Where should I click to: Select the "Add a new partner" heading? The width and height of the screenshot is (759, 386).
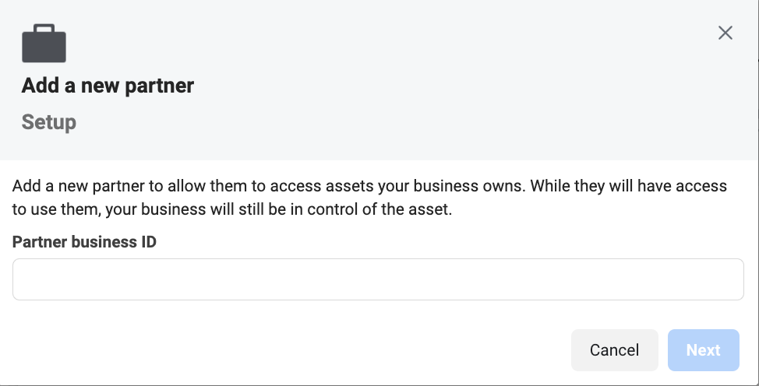(x=108, y=86)
